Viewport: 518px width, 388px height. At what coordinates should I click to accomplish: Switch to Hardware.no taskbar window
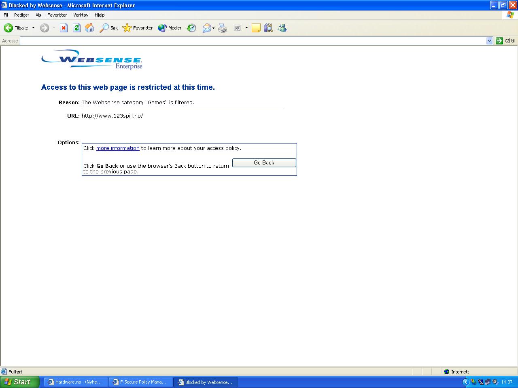(x=76, y=382)
